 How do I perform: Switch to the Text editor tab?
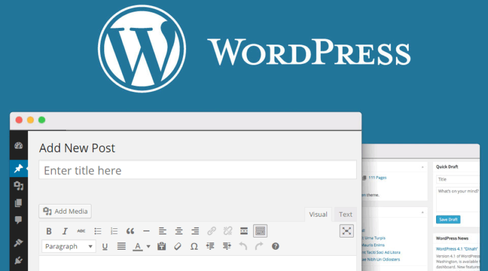pos(346,214)
